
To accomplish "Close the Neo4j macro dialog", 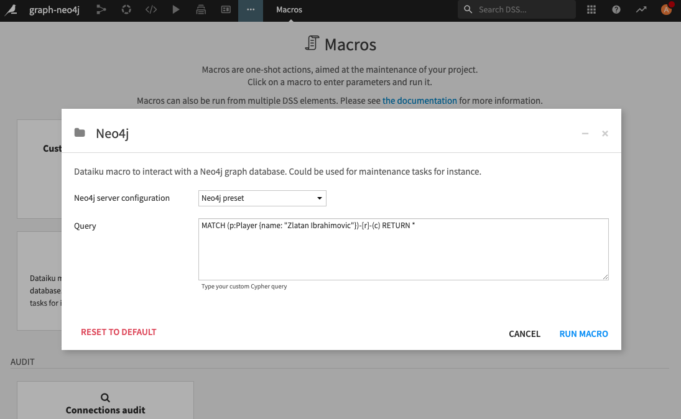I will tap(605, 134).
